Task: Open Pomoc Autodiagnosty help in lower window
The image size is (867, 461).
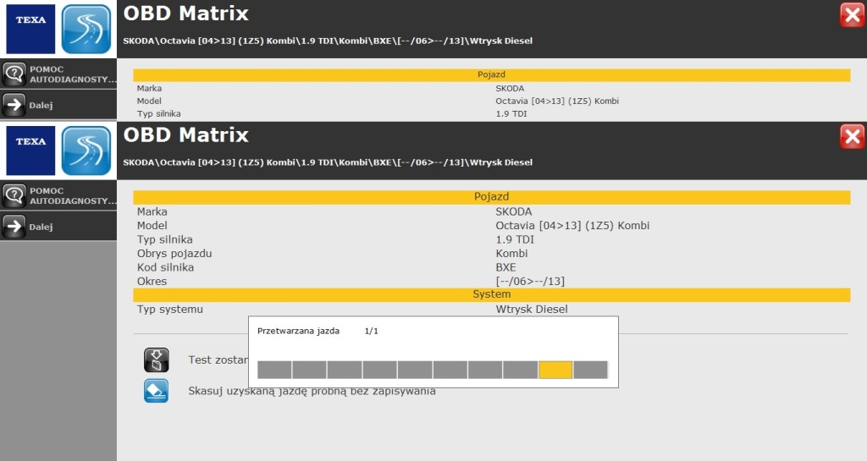Action: (x=58, y=195)
